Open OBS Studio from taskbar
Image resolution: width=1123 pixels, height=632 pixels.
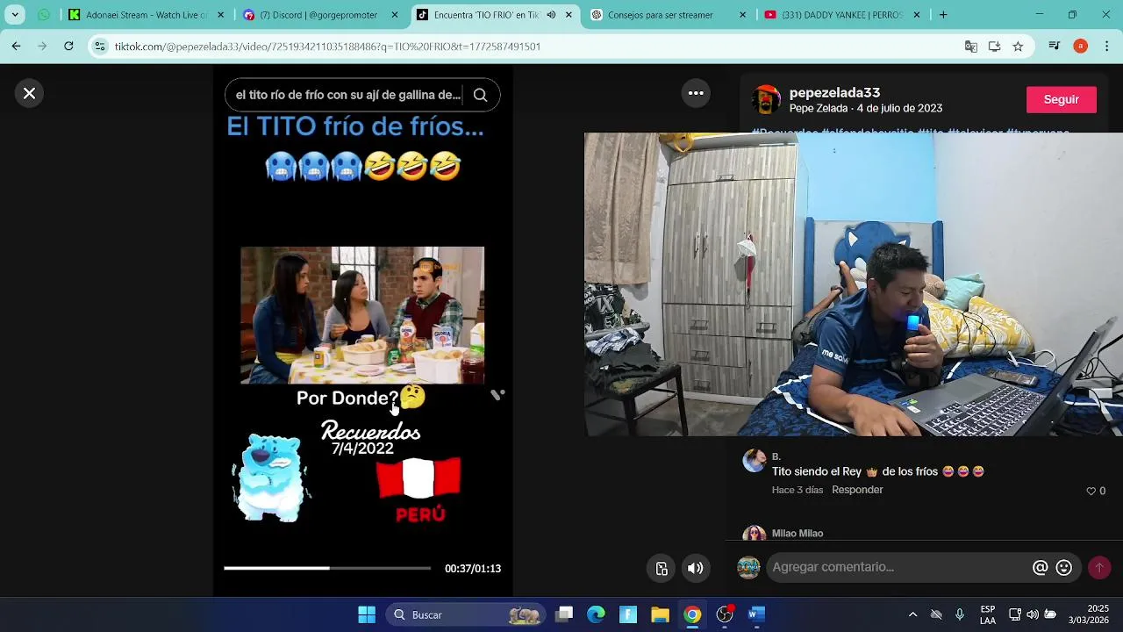[725, 614]
